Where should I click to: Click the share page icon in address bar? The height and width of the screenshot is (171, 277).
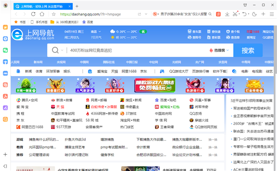139,14
